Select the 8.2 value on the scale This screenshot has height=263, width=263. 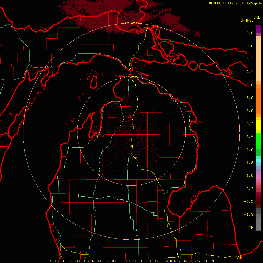pos(250,59)
